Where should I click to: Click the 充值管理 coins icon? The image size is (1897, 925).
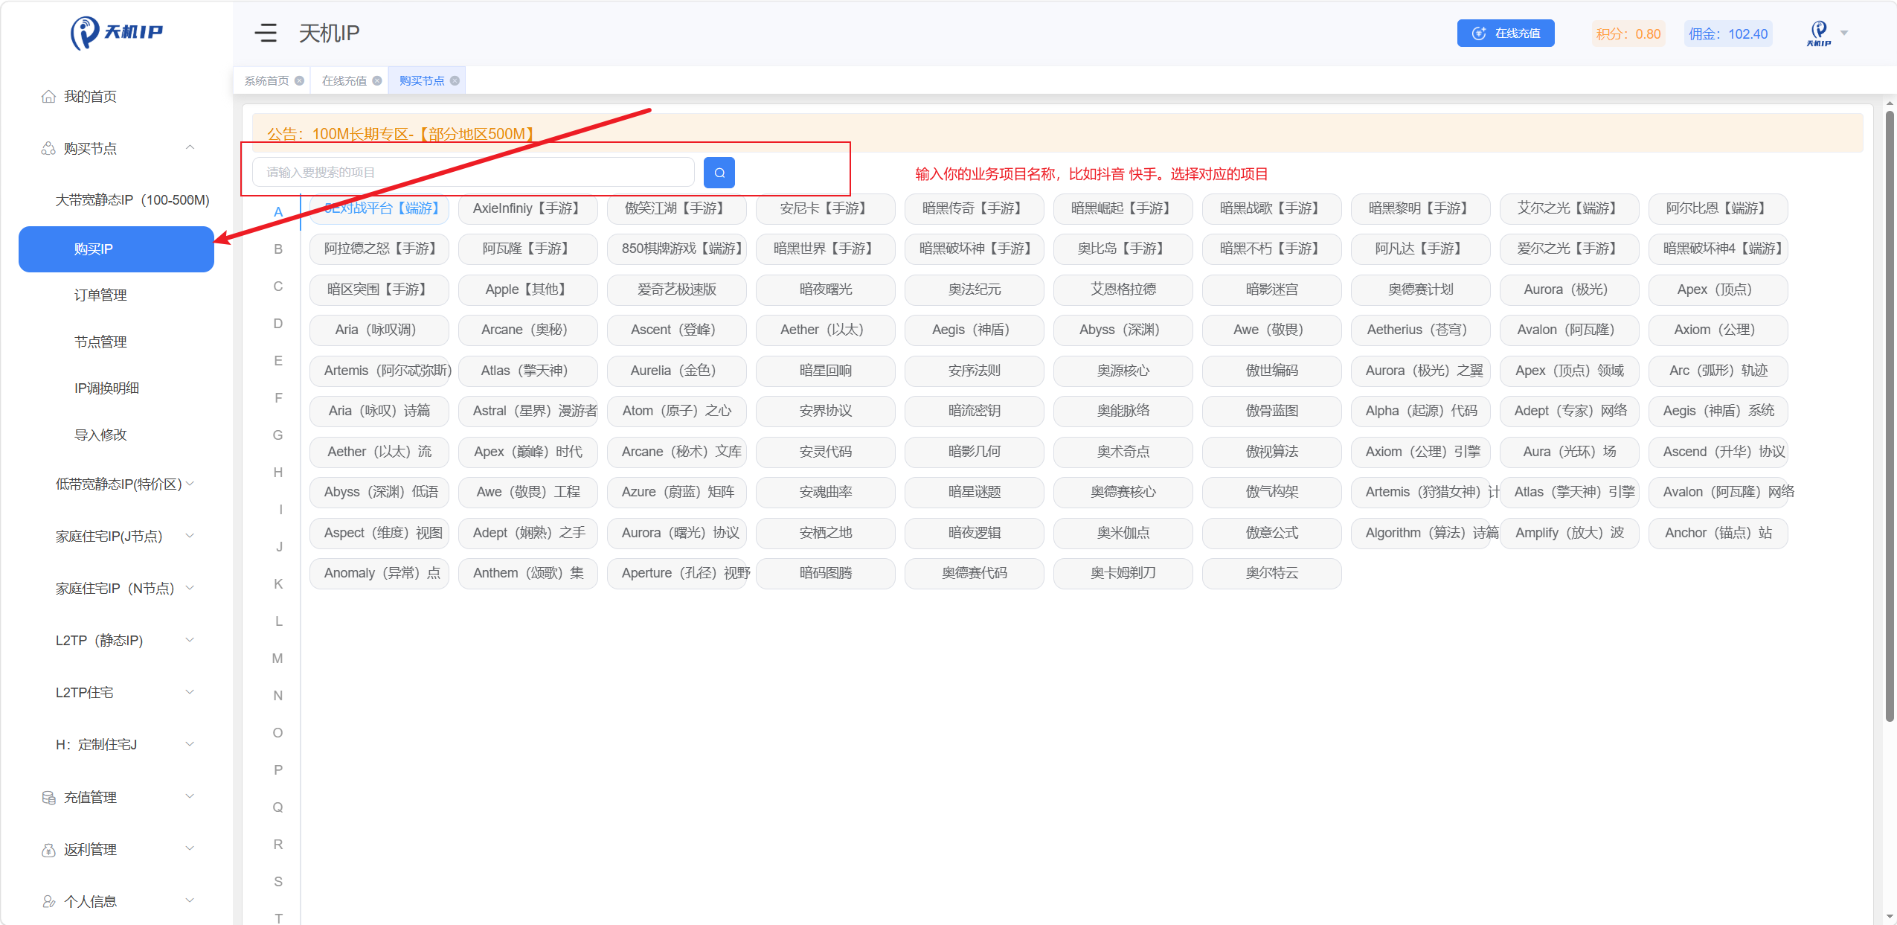pyautogui.click(x=48, y=798)
